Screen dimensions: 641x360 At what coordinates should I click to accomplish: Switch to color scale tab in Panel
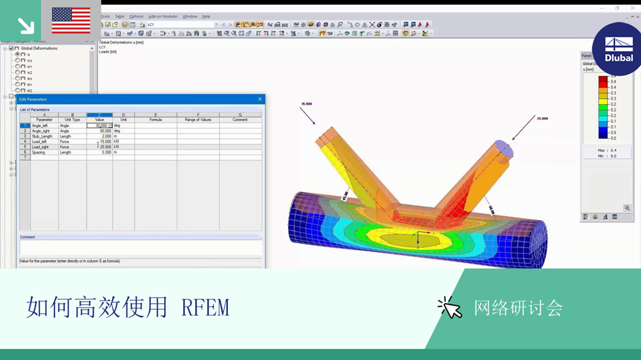click(x=585, y=217)
